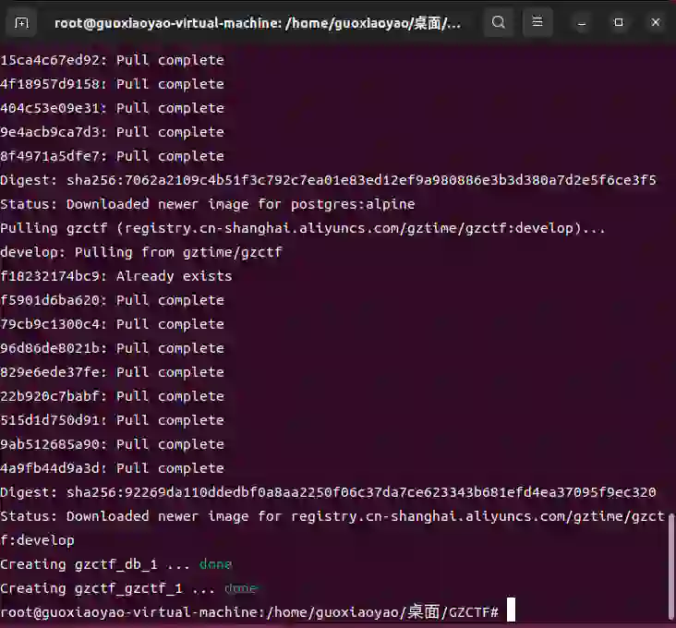This screenshot has width=676, height=628.
Task: Click the '15ca4c67ed92: Pull complete' line
Action: click(x=112, y=60)
